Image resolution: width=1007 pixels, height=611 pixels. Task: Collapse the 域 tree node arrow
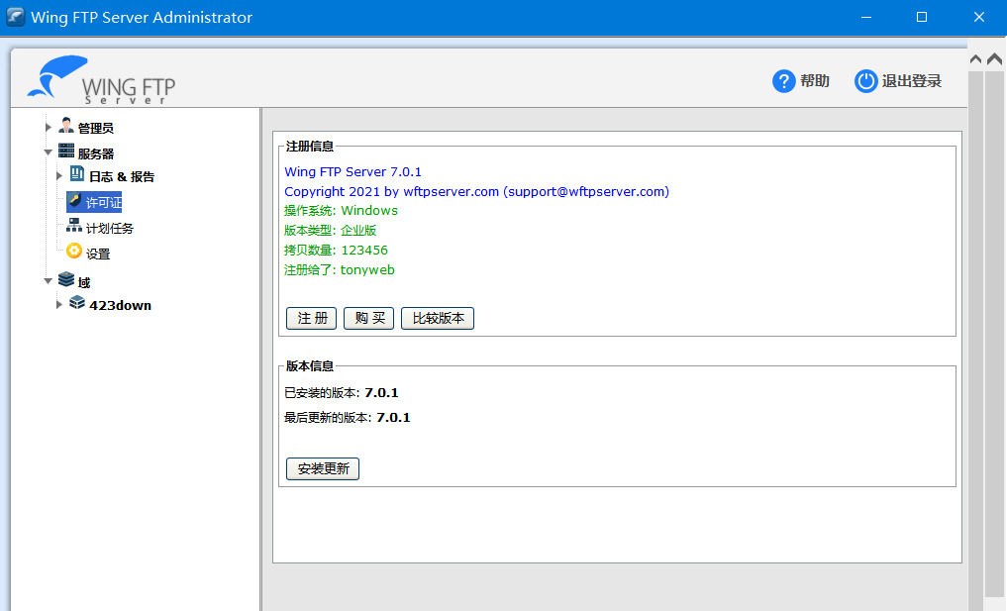pyautogui.click(x=48, y=281)
